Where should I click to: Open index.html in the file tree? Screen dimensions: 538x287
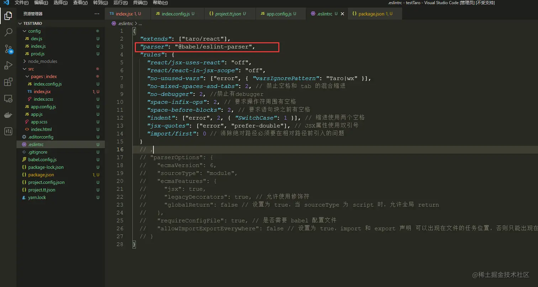click(60, 129)
